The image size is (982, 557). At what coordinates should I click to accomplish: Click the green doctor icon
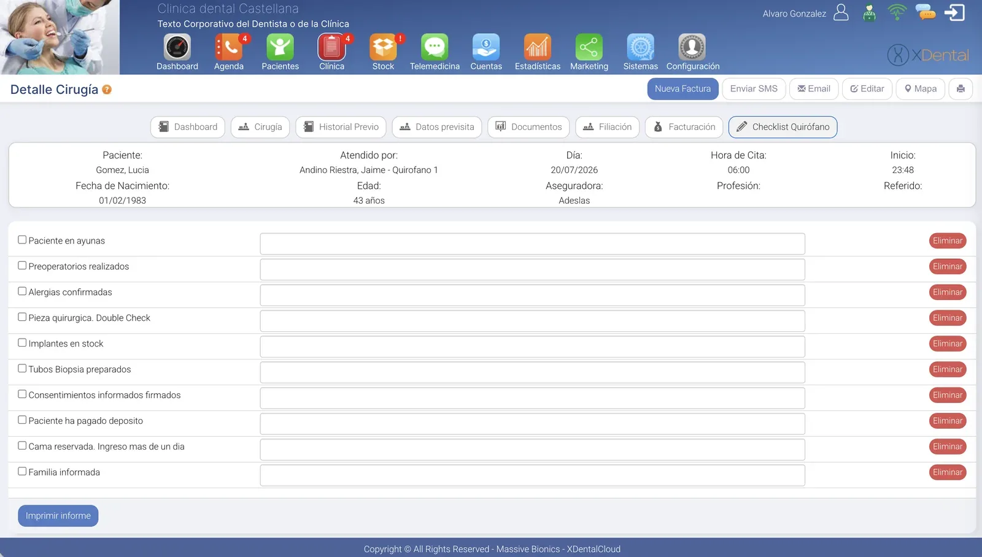pyautogui.click(x=869, y=12)
